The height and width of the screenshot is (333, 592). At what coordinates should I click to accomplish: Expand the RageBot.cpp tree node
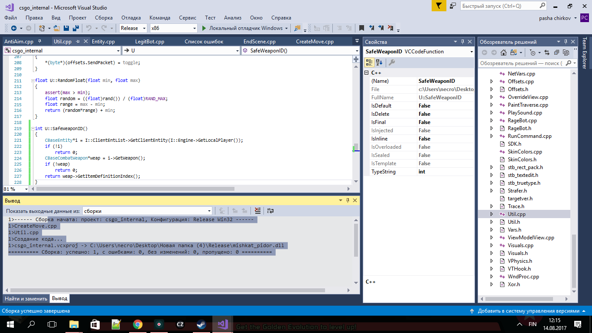click(491, 121)
